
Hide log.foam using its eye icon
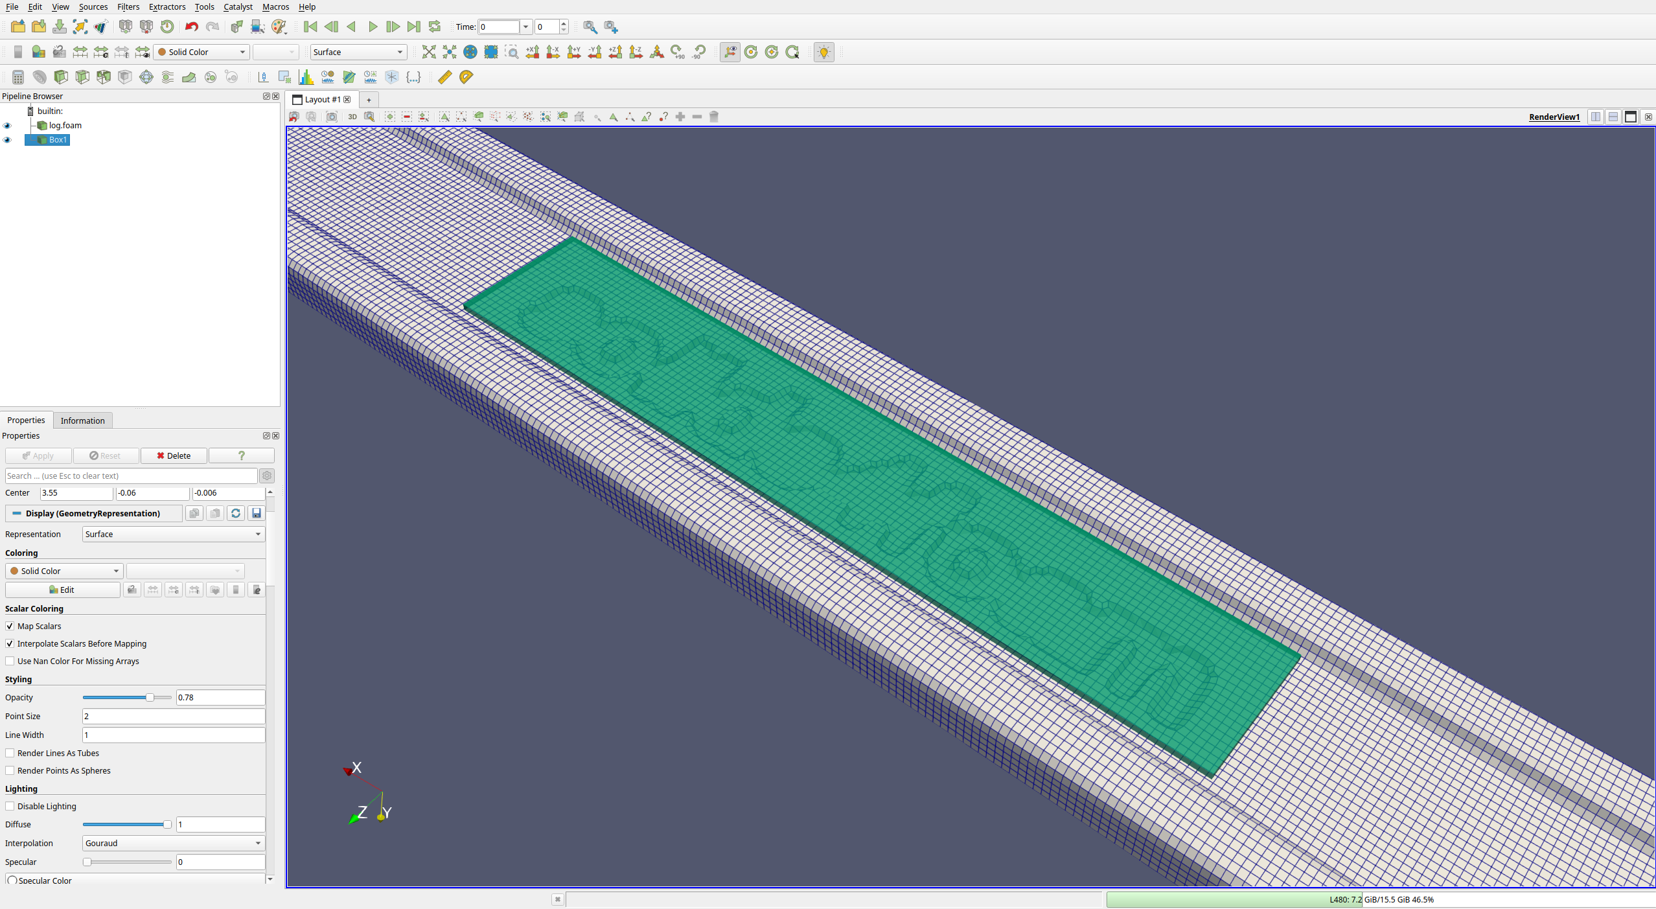click(8, 126)
